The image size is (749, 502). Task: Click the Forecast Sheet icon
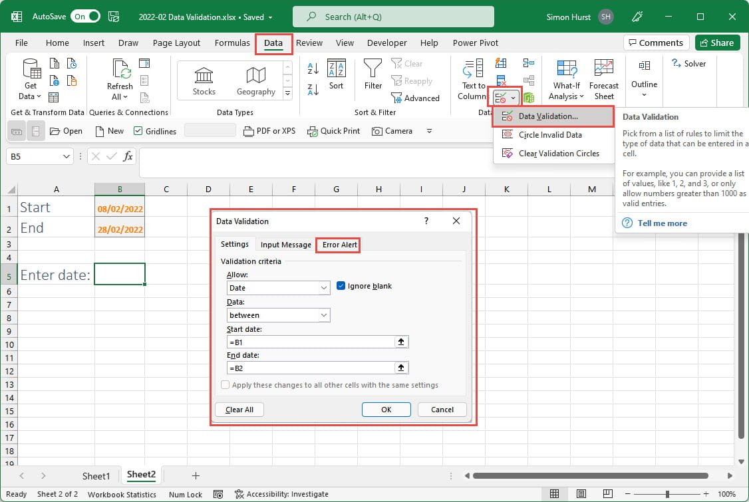tap(603, 69)
